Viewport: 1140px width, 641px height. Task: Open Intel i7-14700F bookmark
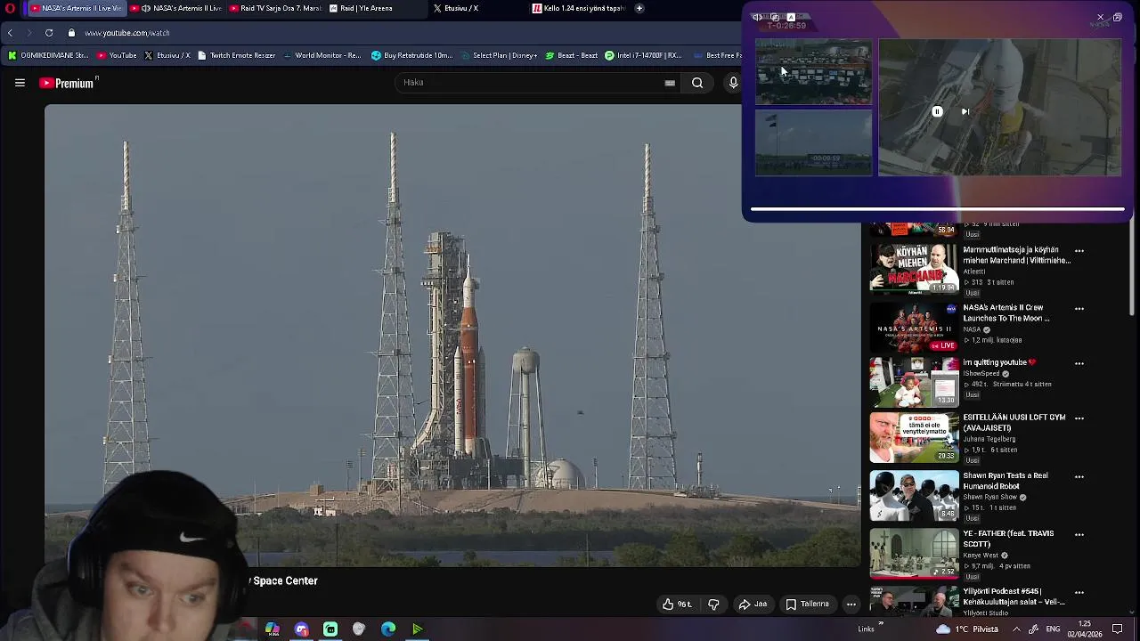pos(643,55)
